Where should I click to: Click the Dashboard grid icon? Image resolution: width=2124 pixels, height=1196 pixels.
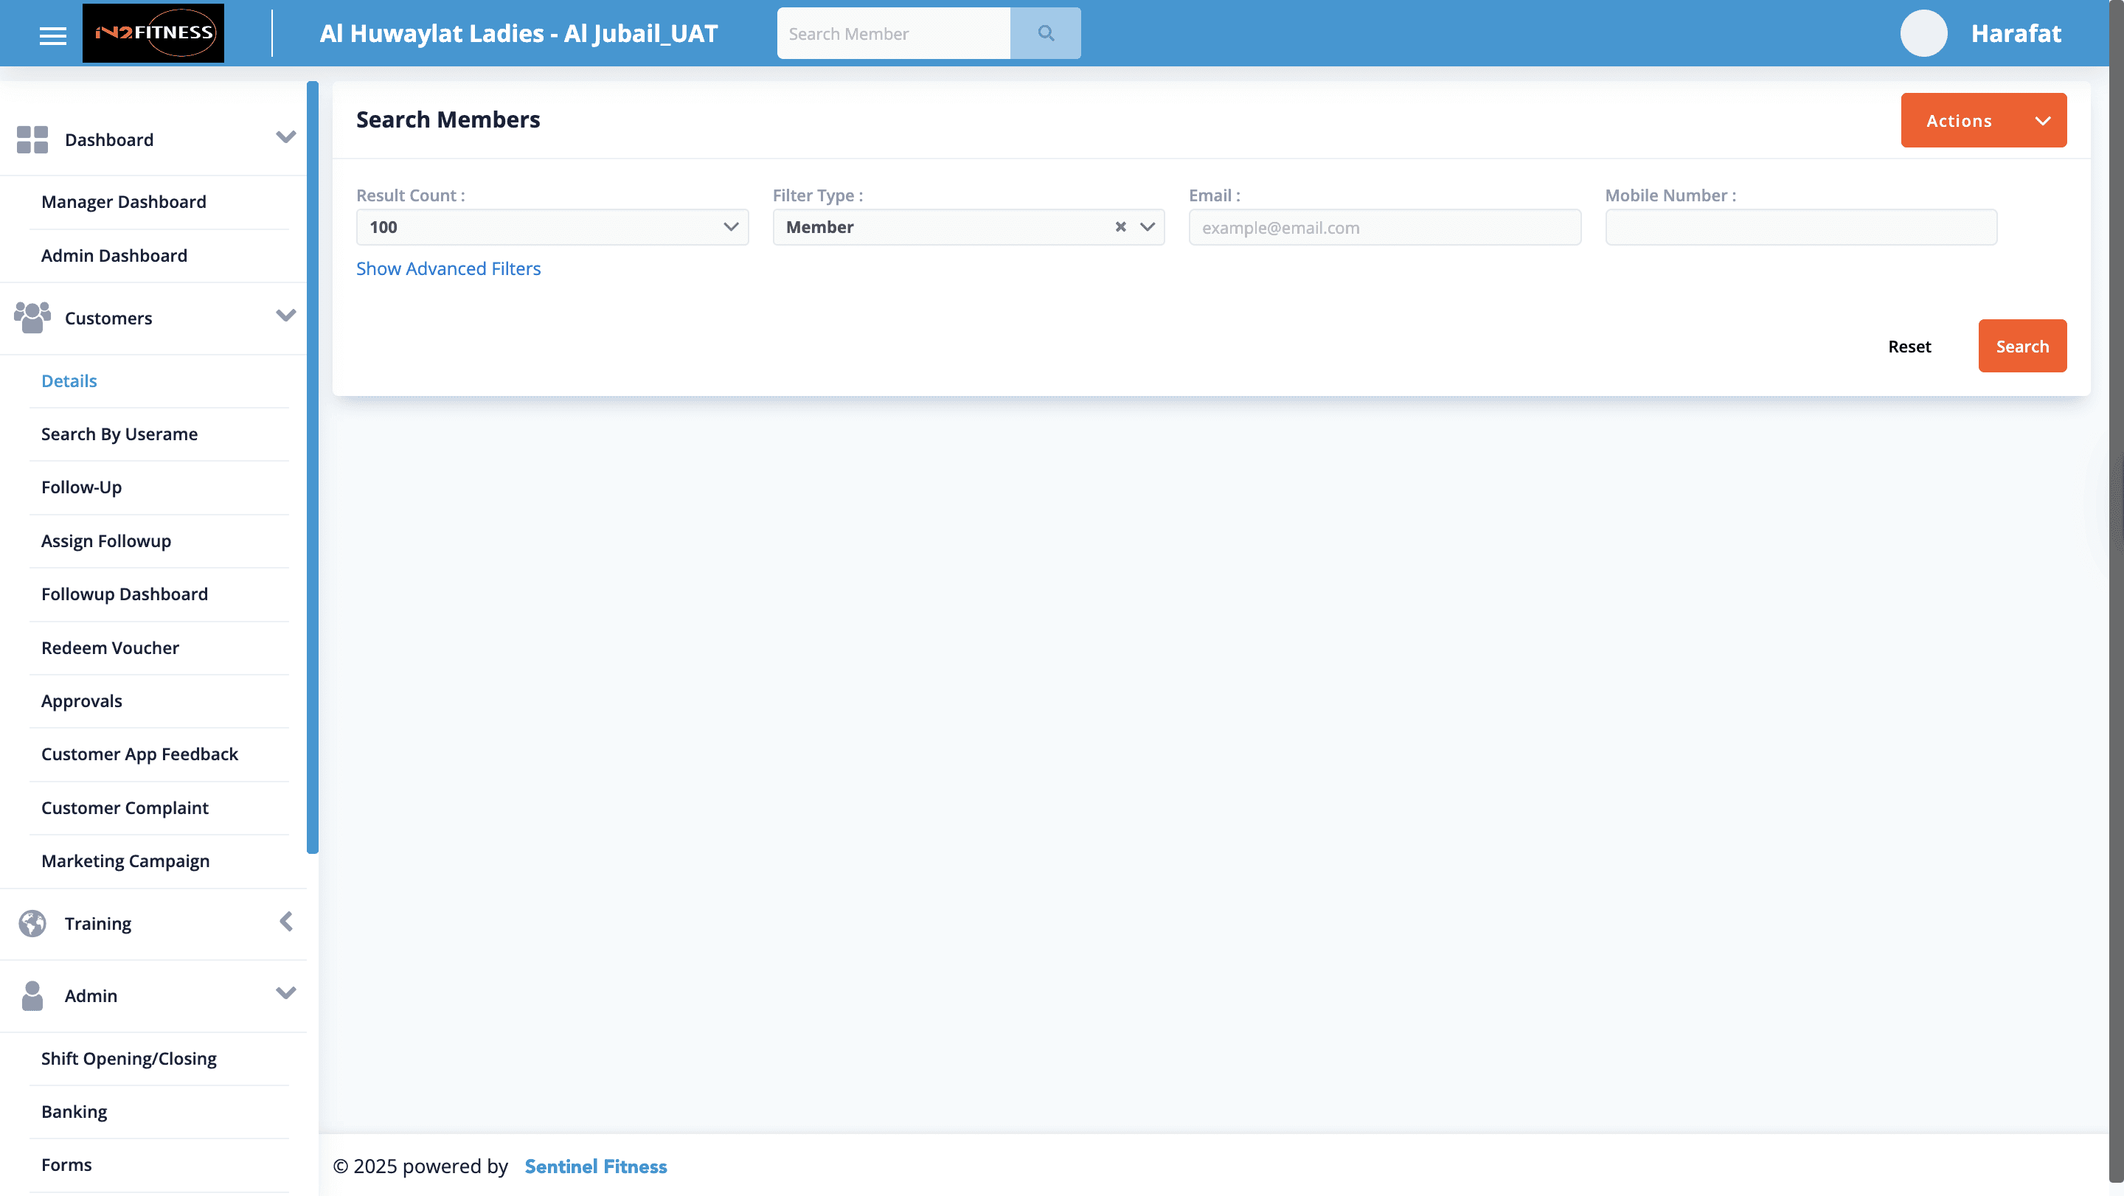click(32, 139)
